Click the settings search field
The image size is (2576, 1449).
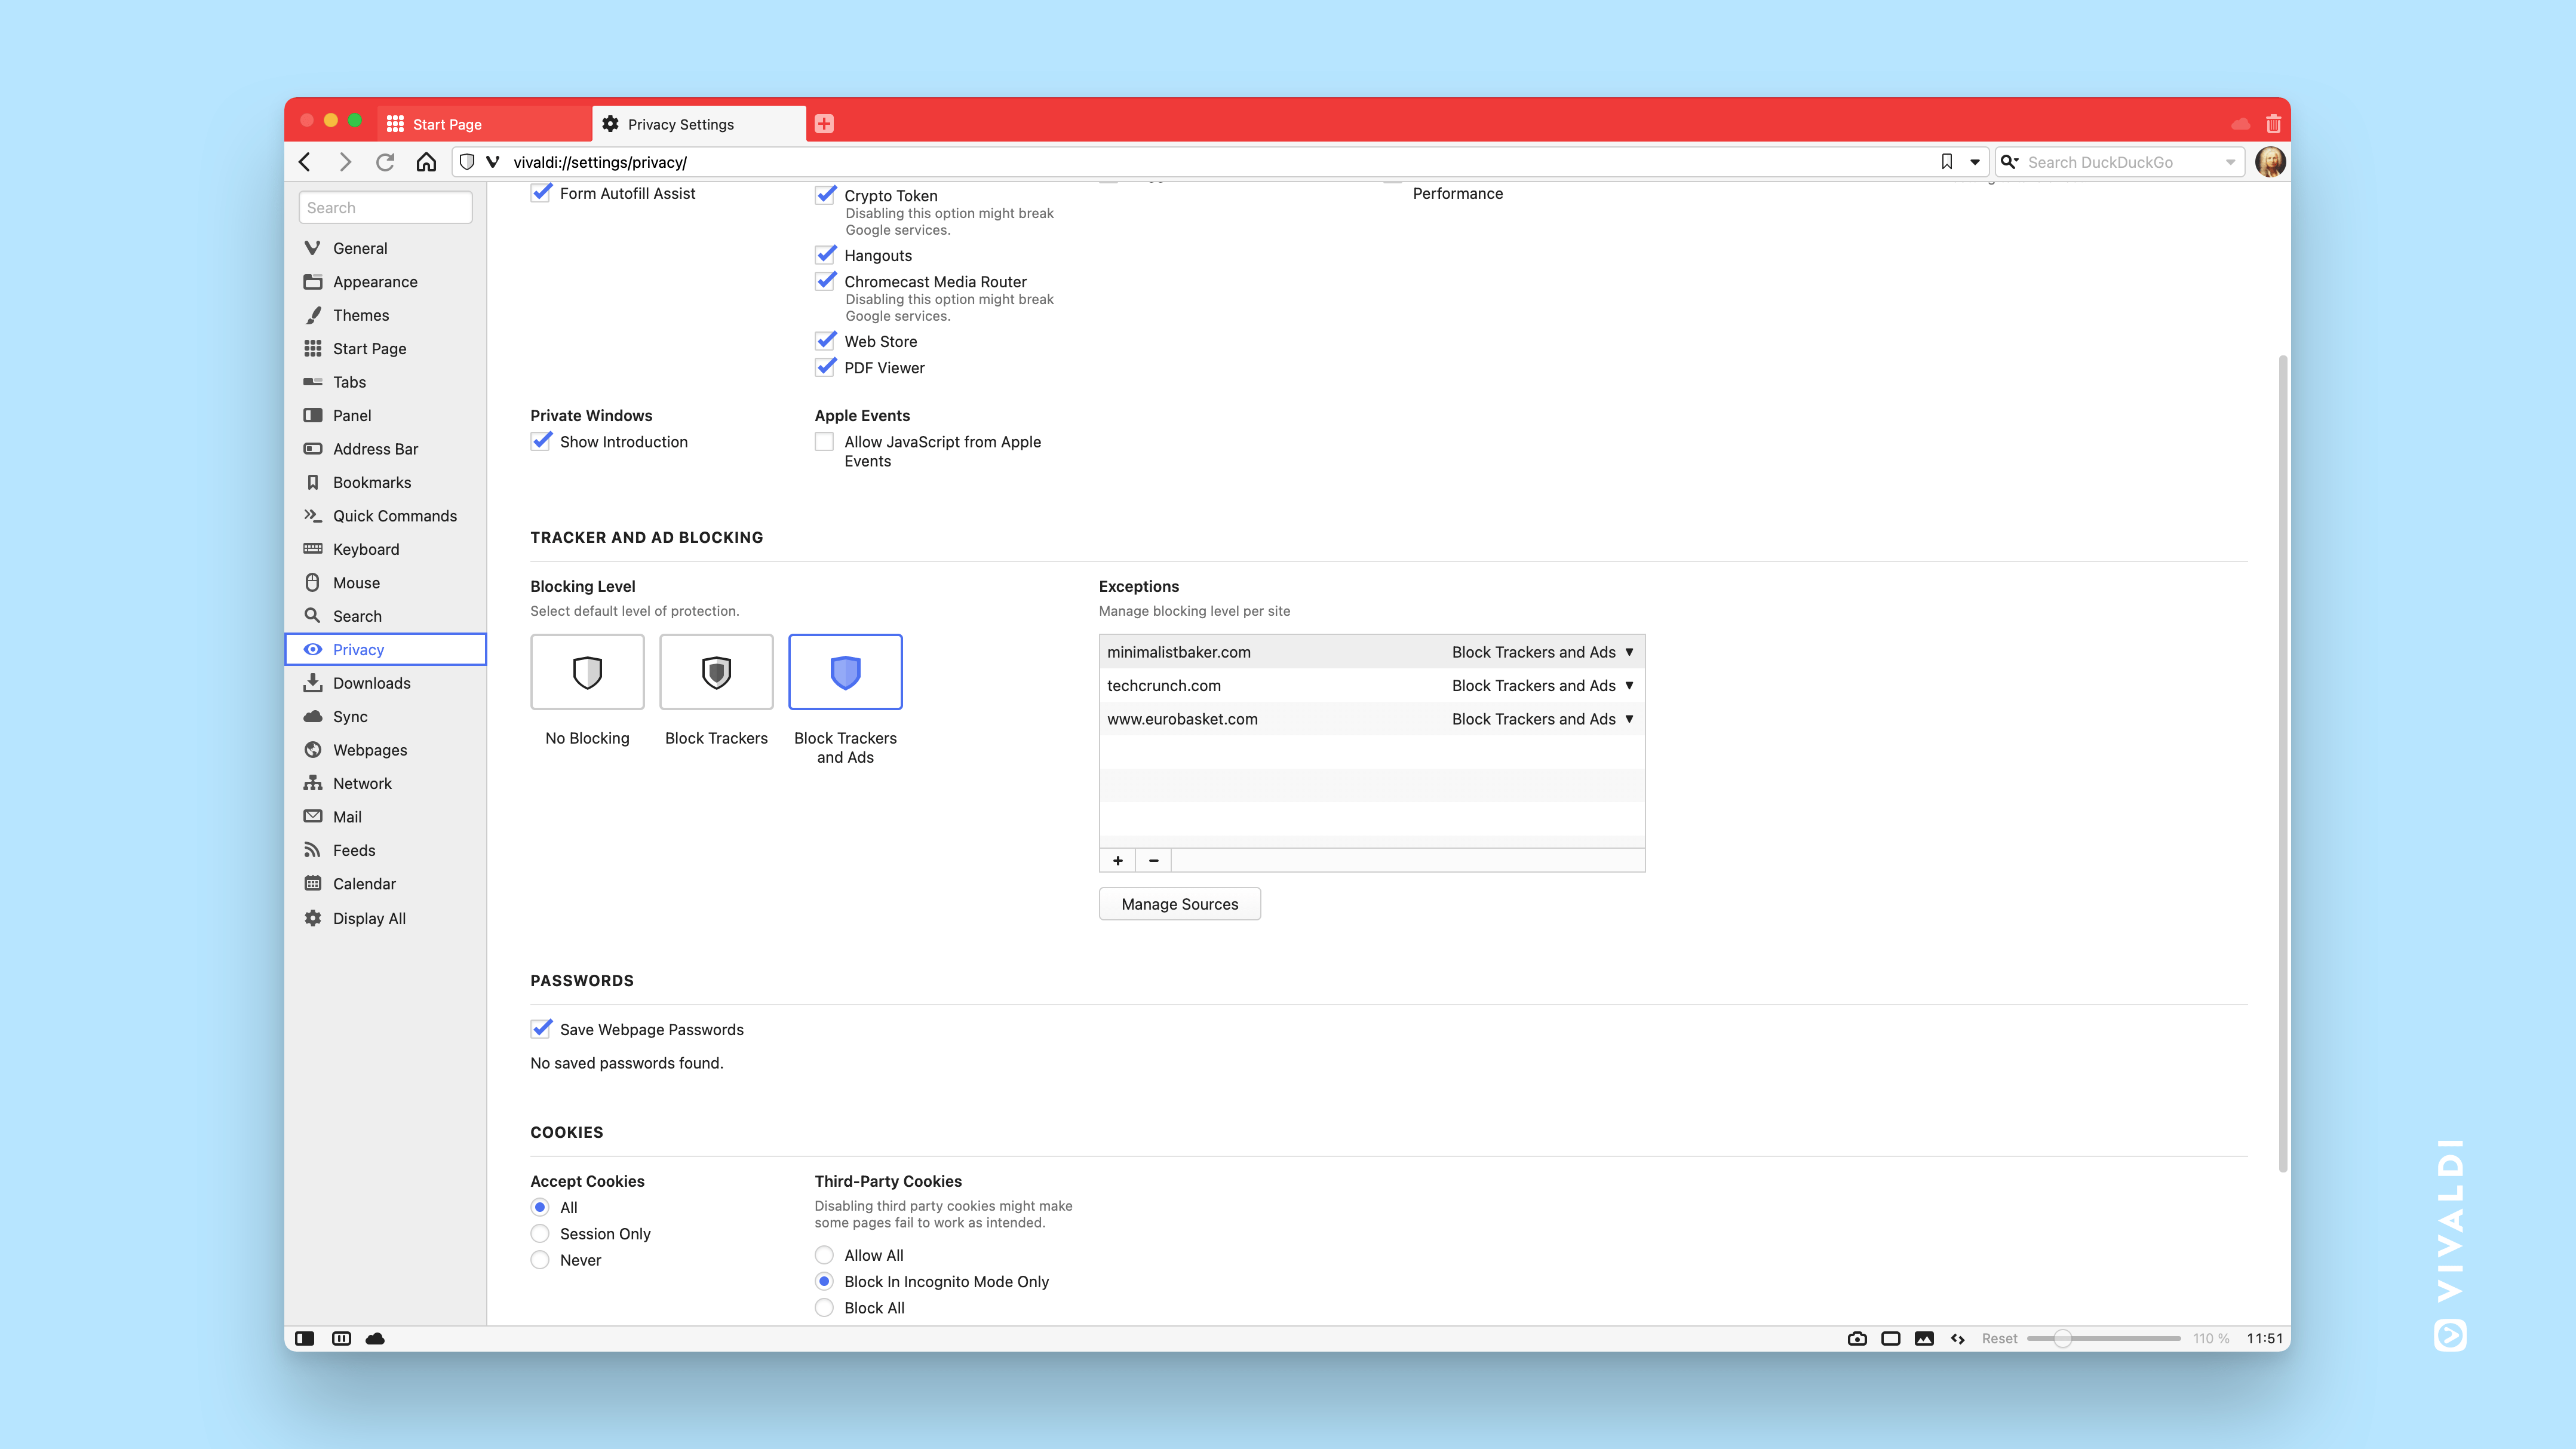pos(385,207)
